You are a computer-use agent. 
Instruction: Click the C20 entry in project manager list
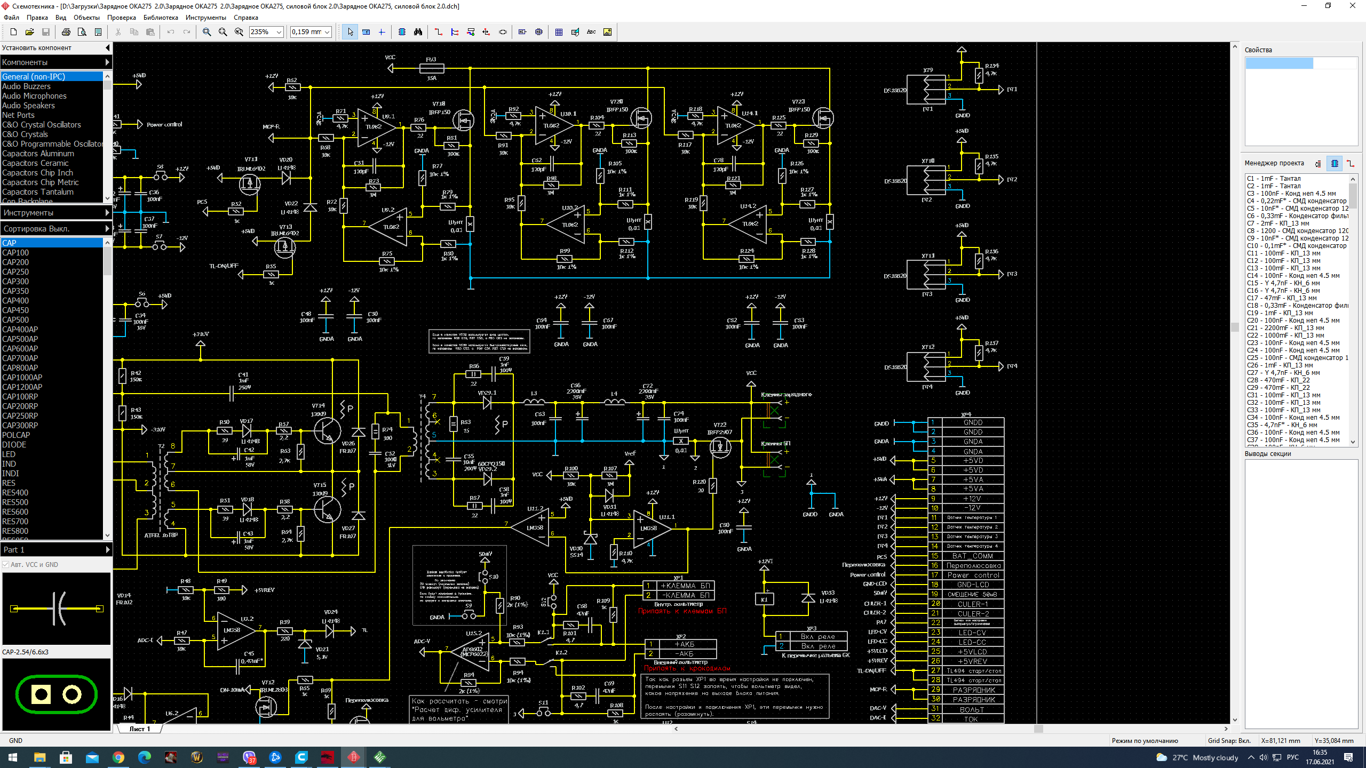pos(1293,321)
